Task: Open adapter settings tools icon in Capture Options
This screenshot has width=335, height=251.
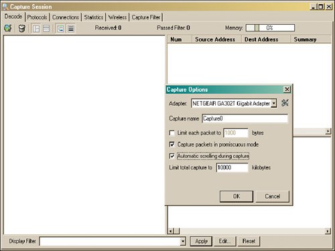Action: [x=285, y=103]
